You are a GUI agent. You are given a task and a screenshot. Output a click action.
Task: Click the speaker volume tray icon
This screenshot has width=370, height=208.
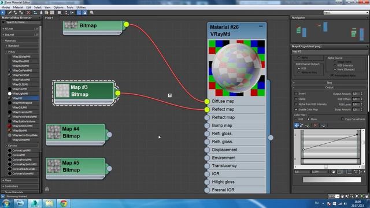(345, 203)
